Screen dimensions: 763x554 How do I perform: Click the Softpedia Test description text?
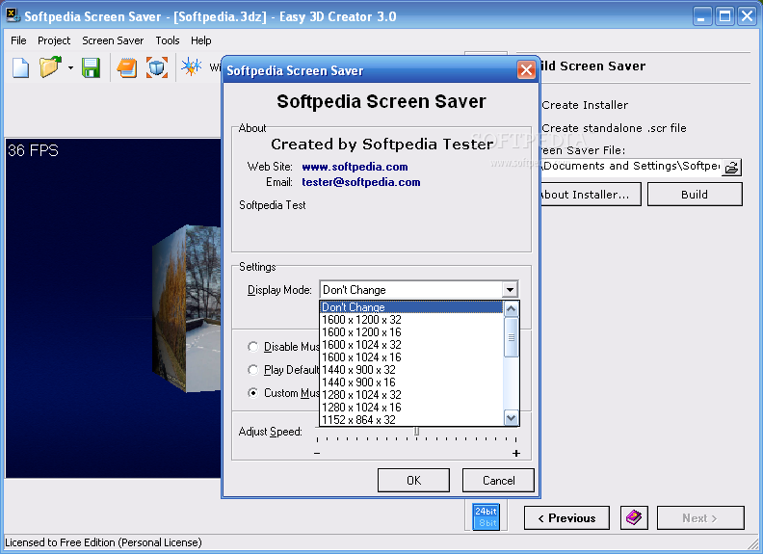[272, 205]
